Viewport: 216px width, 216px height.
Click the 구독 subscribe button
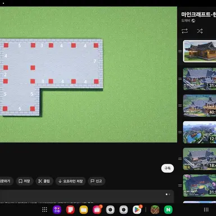(x=168, y=168)
